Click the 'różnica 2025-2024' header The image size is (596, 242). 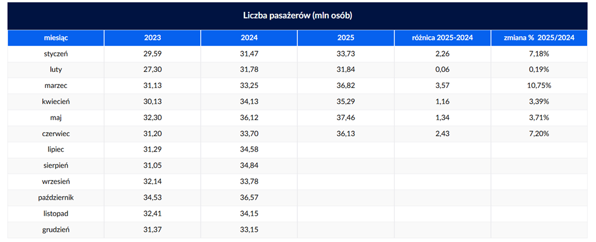pos(442,38)
